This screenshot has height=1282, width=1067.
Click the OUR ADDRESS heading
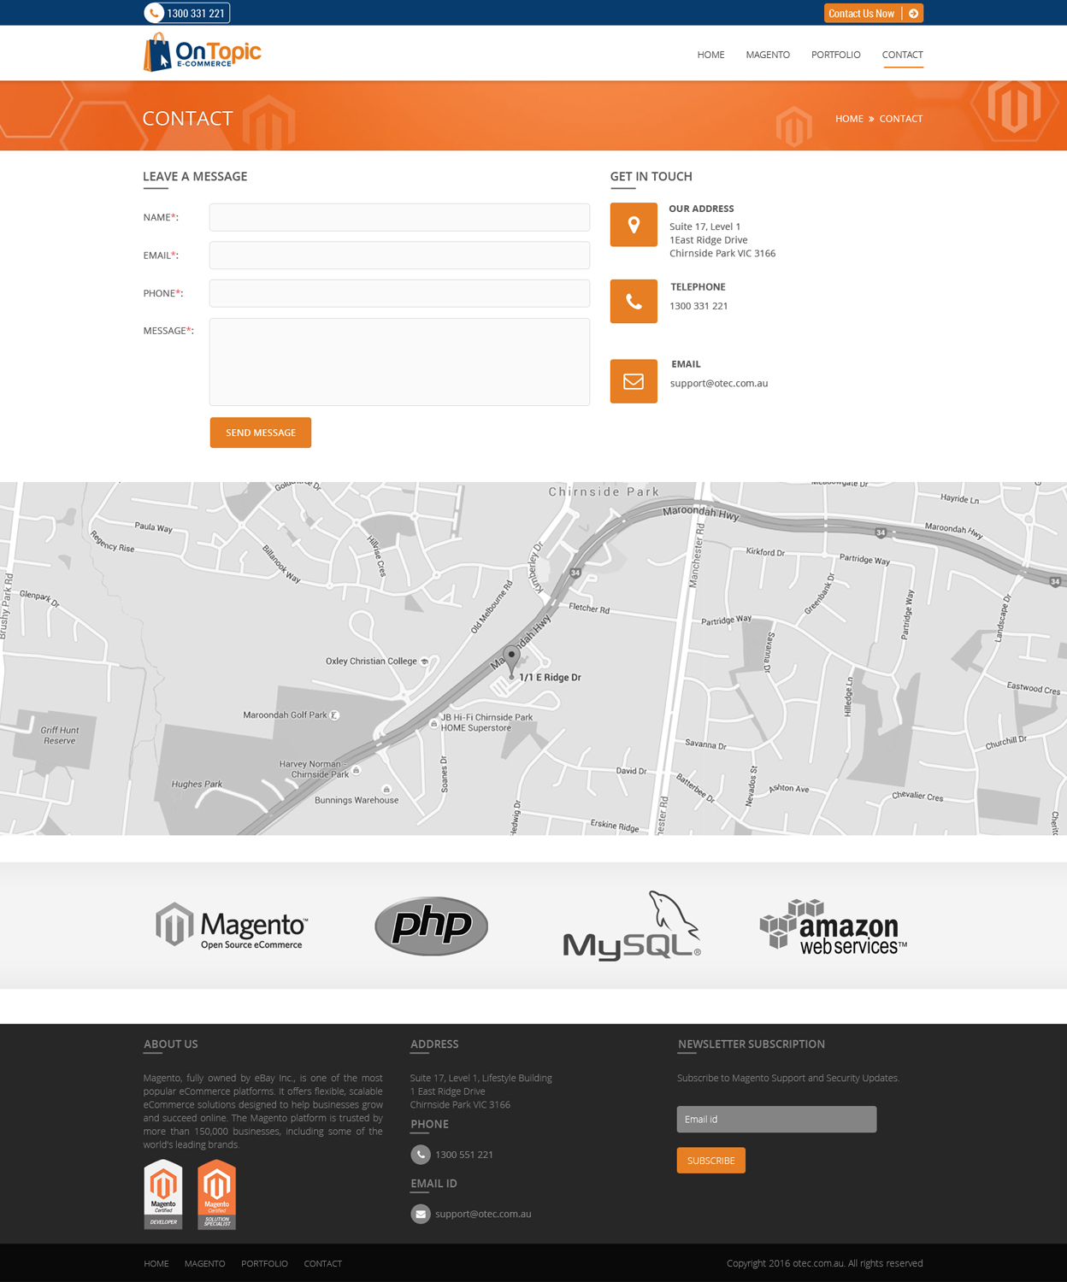point(701,209)
